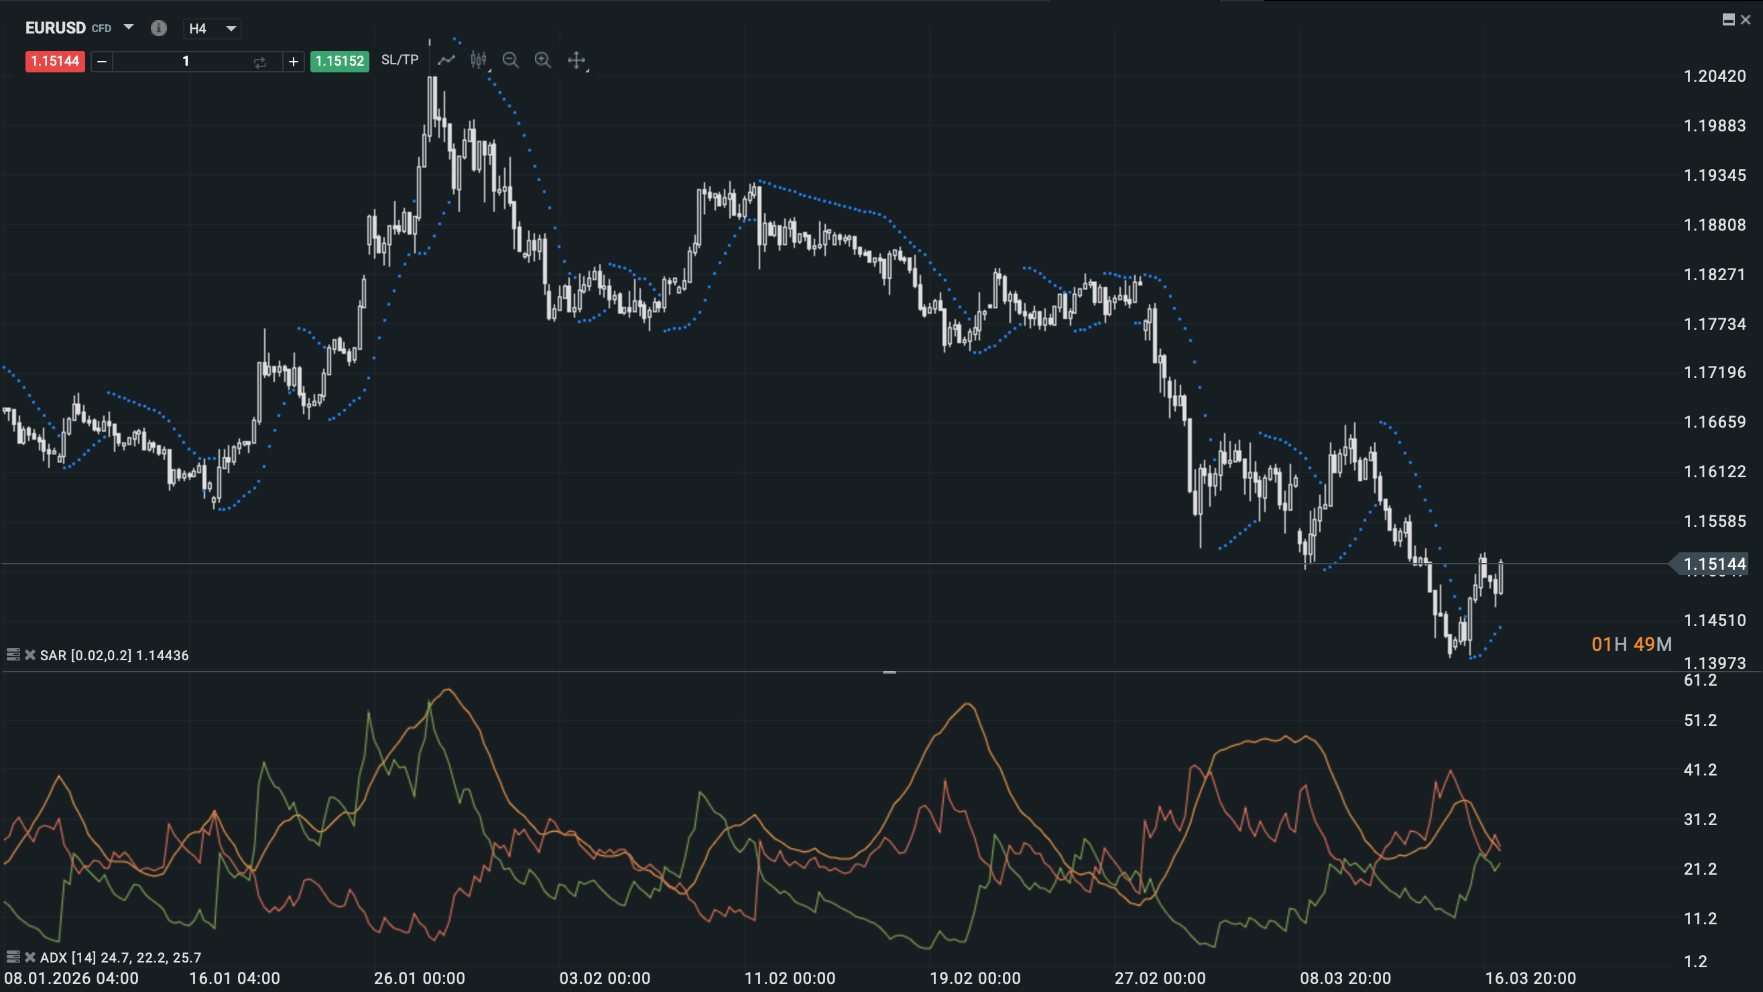Viewport: 1763px width, 992px height.
Task: Open SAR indicator settings
Action: coord(13,655)
